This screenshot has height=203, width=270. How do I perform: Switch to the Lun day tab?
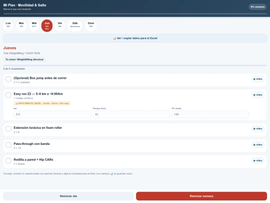(x=8, y=26)
